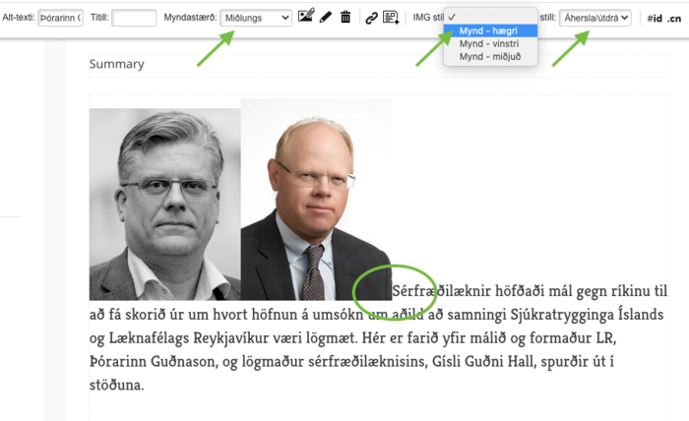Click the pencil edit icon
Screen dimensions: 689x421
(326, 18)
